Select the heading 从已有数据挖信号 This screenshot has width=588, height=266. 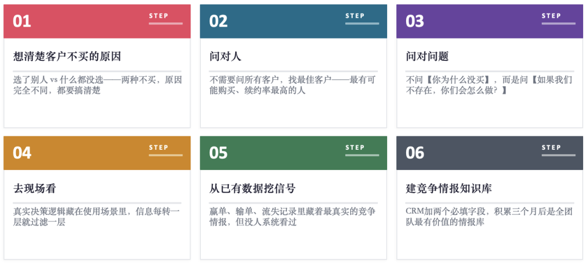coord(253,188)
